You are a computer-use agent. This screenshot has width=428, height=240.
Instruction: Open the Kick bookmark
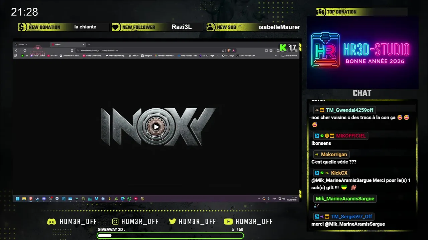pos(25,56)
